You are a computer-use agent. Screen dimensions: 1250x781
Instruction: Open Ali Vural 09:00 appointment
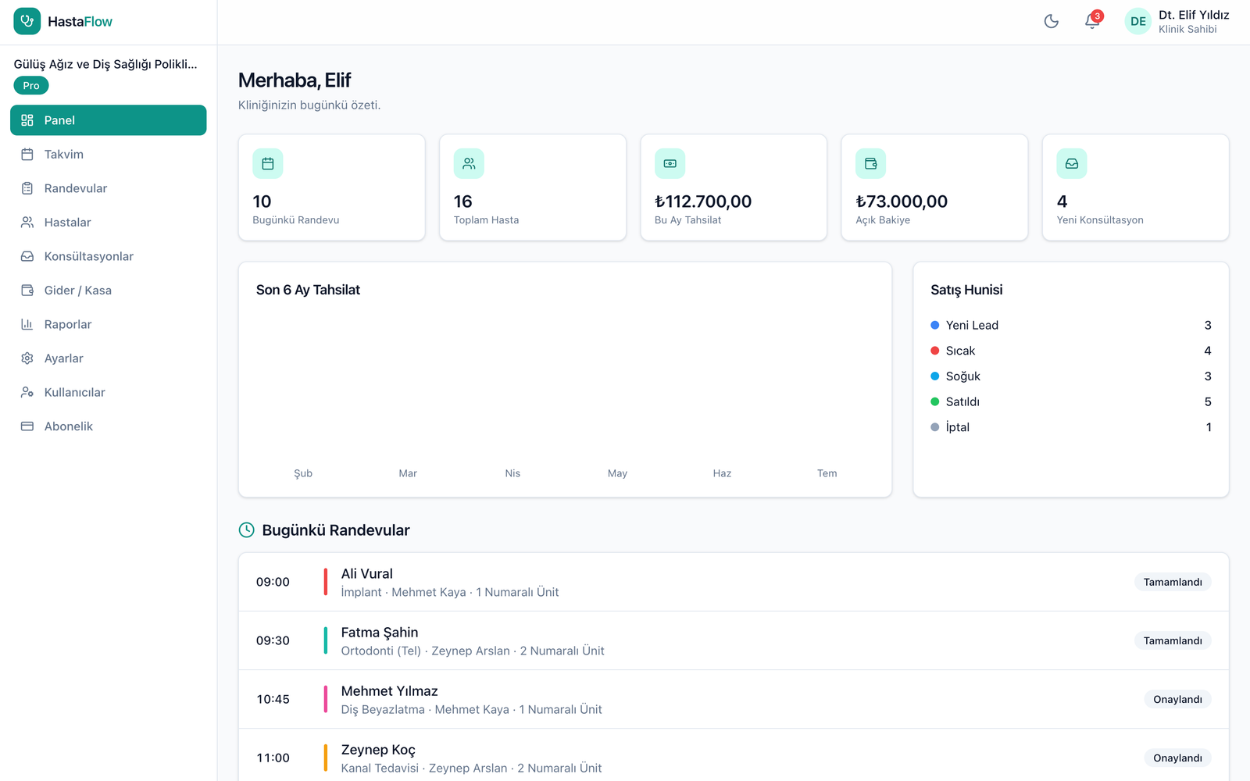click(x=734, y=582)
